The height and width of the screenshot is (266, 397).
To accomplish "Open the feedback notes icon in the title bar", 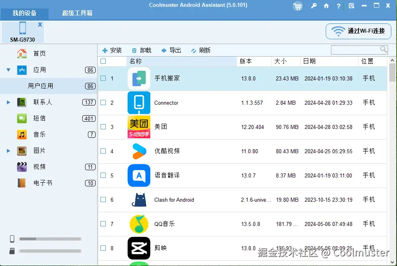I will [x=352, y=6].
